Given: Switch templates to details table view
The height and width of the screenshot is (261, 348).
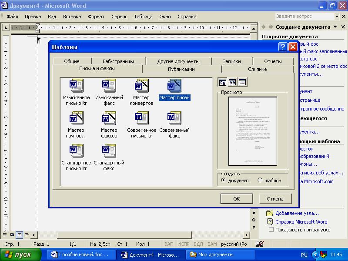Looking at the screenshot, I should point(242,83).
